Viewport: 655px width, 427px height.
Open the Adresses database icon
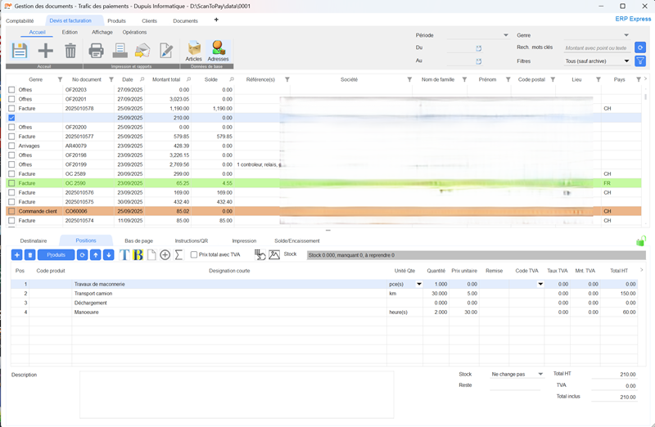218,50
